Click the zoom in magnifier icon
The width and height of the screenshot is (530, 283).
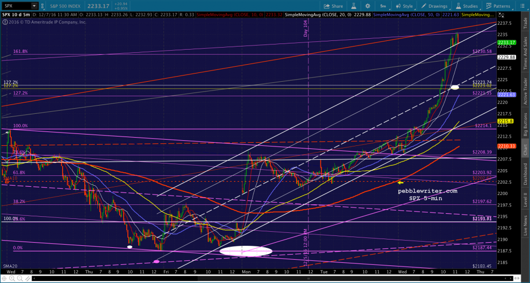click(x=12, y=278)
